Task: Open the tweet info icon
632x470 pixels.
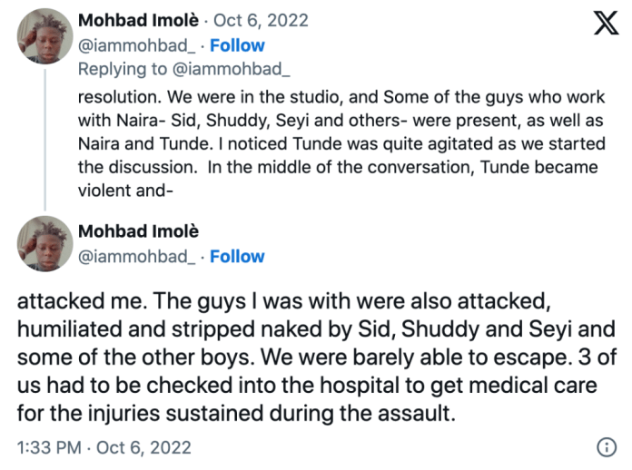Action: click(x=605, y=446)
